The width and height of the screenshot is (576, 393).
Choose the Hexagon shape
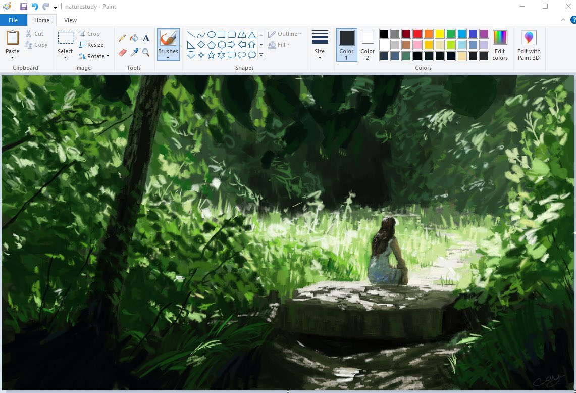click(x=221, y=45)
